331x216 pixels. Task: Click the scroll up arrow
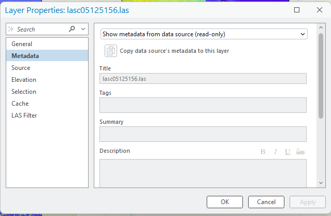(321, 27)
